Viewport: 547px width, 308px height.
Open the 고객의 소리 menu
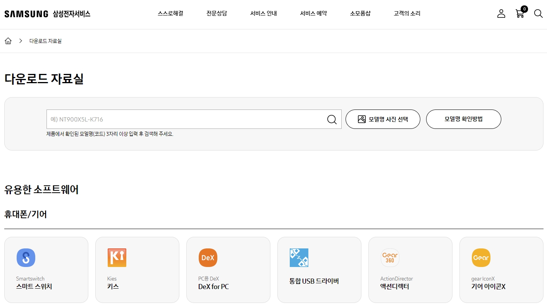[x=407, y=14]
